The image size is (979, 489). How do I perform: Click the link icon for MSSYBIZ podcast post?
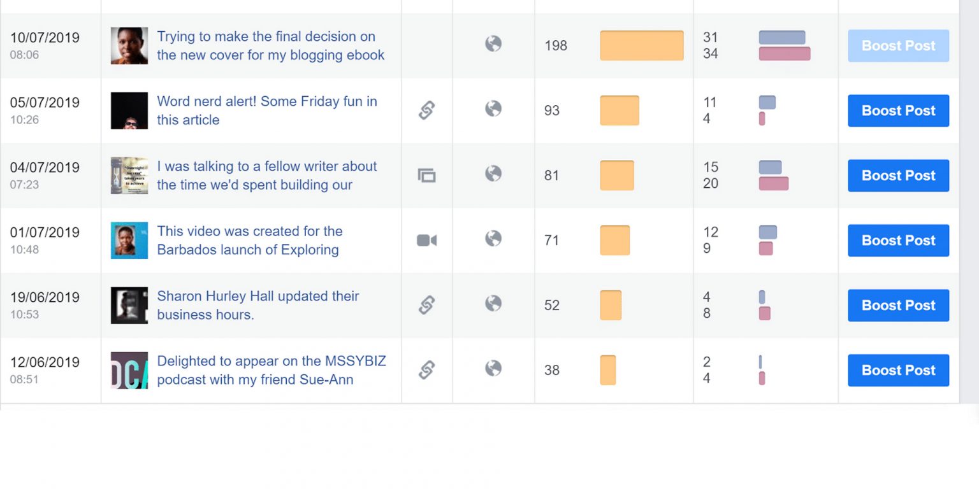pos(426,370)
